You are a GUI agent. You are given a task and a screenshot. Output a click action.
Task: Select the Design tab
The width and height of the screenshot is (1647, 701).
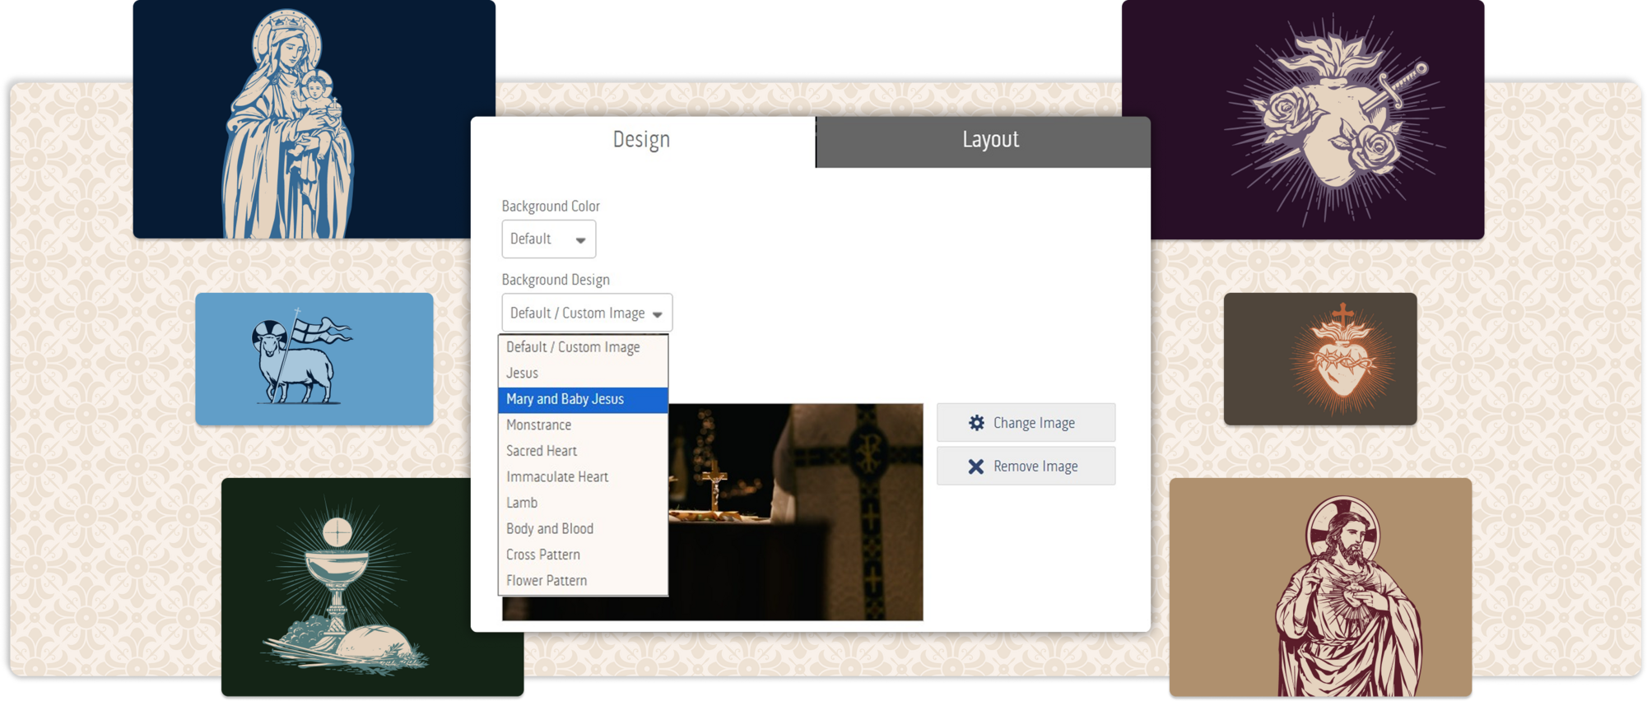click(641, 140)
